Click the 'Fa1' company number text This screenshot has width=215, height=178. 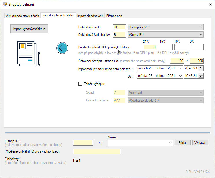tap(77, 160)
